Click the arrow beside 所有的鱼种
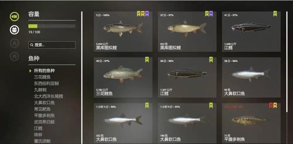Screen dimensions: 293x144 coord(30,71)
